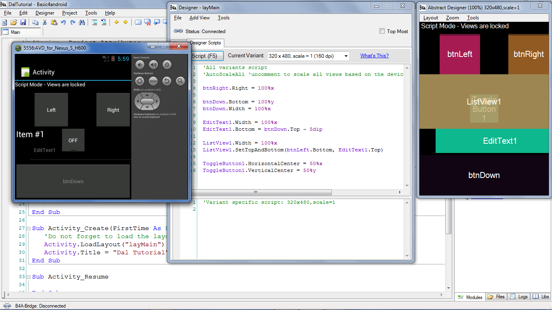The height and width of the screenshot is (310, 552).
Task: Click the Paste clipboard icon
Action: [x=54, y=22]
